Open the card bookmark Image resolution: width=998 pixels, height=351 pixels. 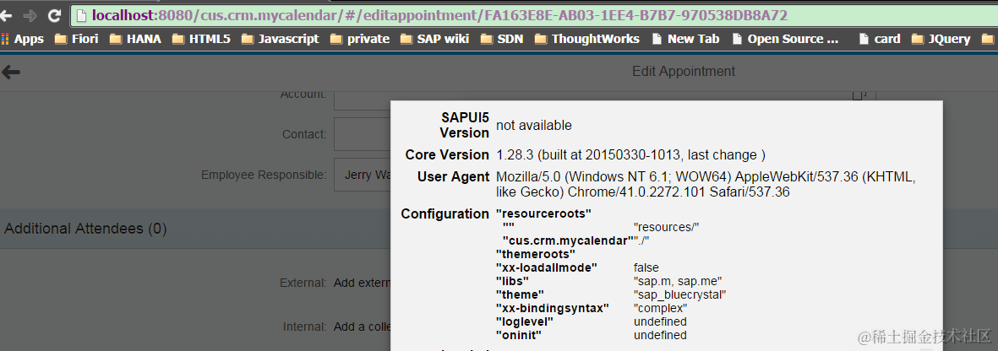(x=879, y=39)
